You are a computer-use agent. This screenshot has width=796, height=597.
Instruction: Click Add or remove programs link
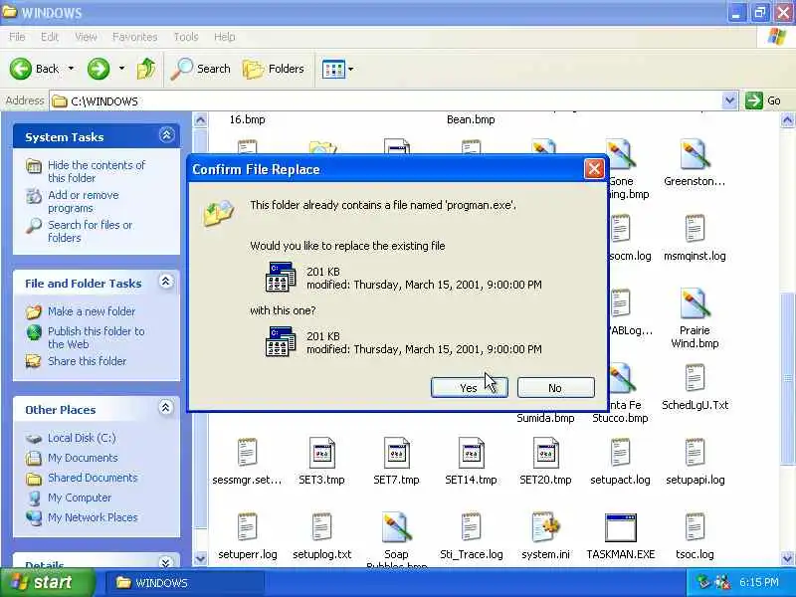coord(84,202)
